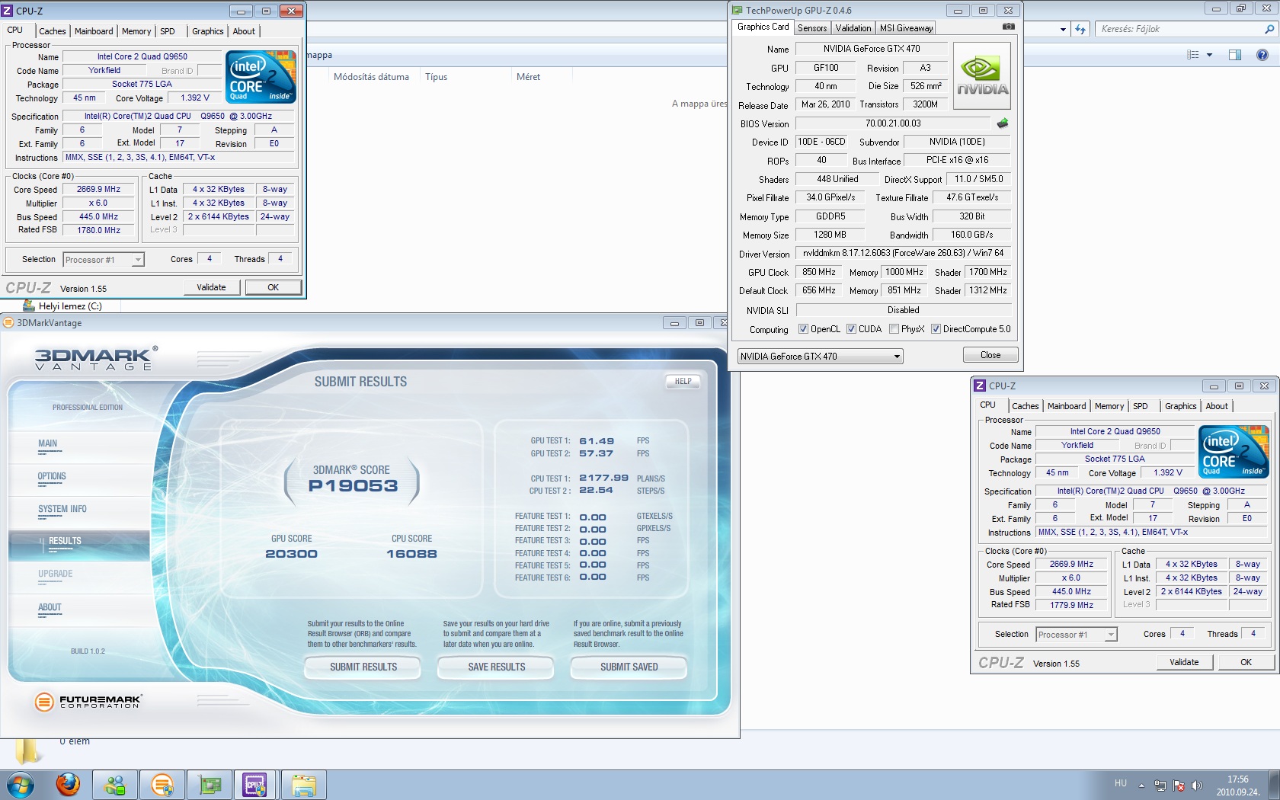1280x800 pixels.
Task: Toggle the preview pane icon in Explorer
Action: 1235,55
